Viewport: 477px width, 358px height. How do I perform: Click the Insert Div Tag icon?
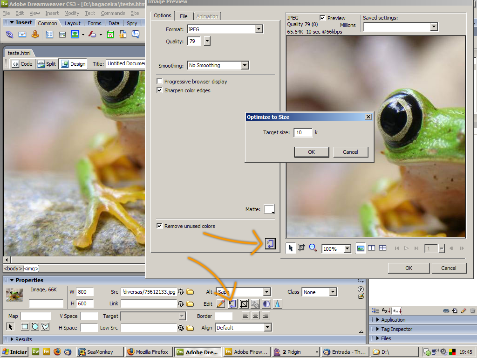[x=62, y=34]
